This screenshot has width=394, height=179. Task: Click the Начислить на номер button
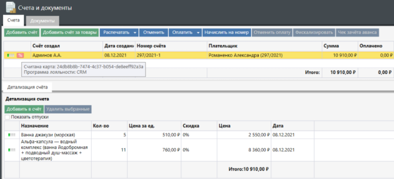tap(226, 32)
